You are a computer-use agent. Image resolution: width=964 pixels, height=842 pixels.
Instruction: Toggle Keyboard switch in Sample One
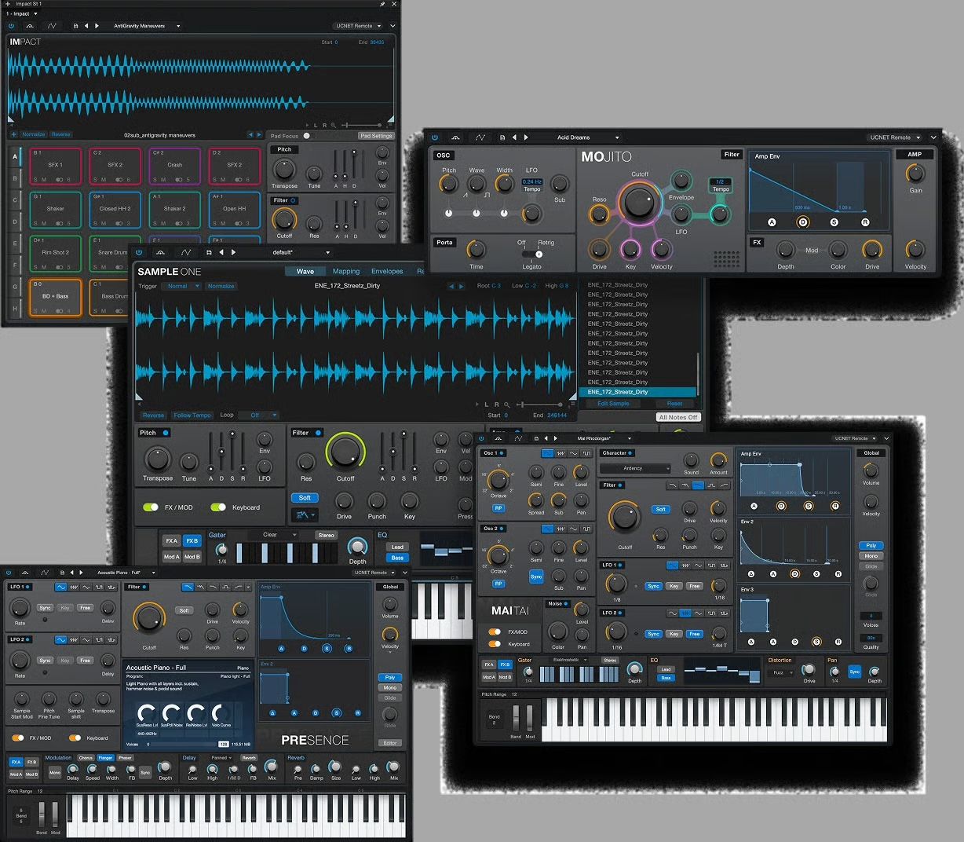click(x=218, y=507)
